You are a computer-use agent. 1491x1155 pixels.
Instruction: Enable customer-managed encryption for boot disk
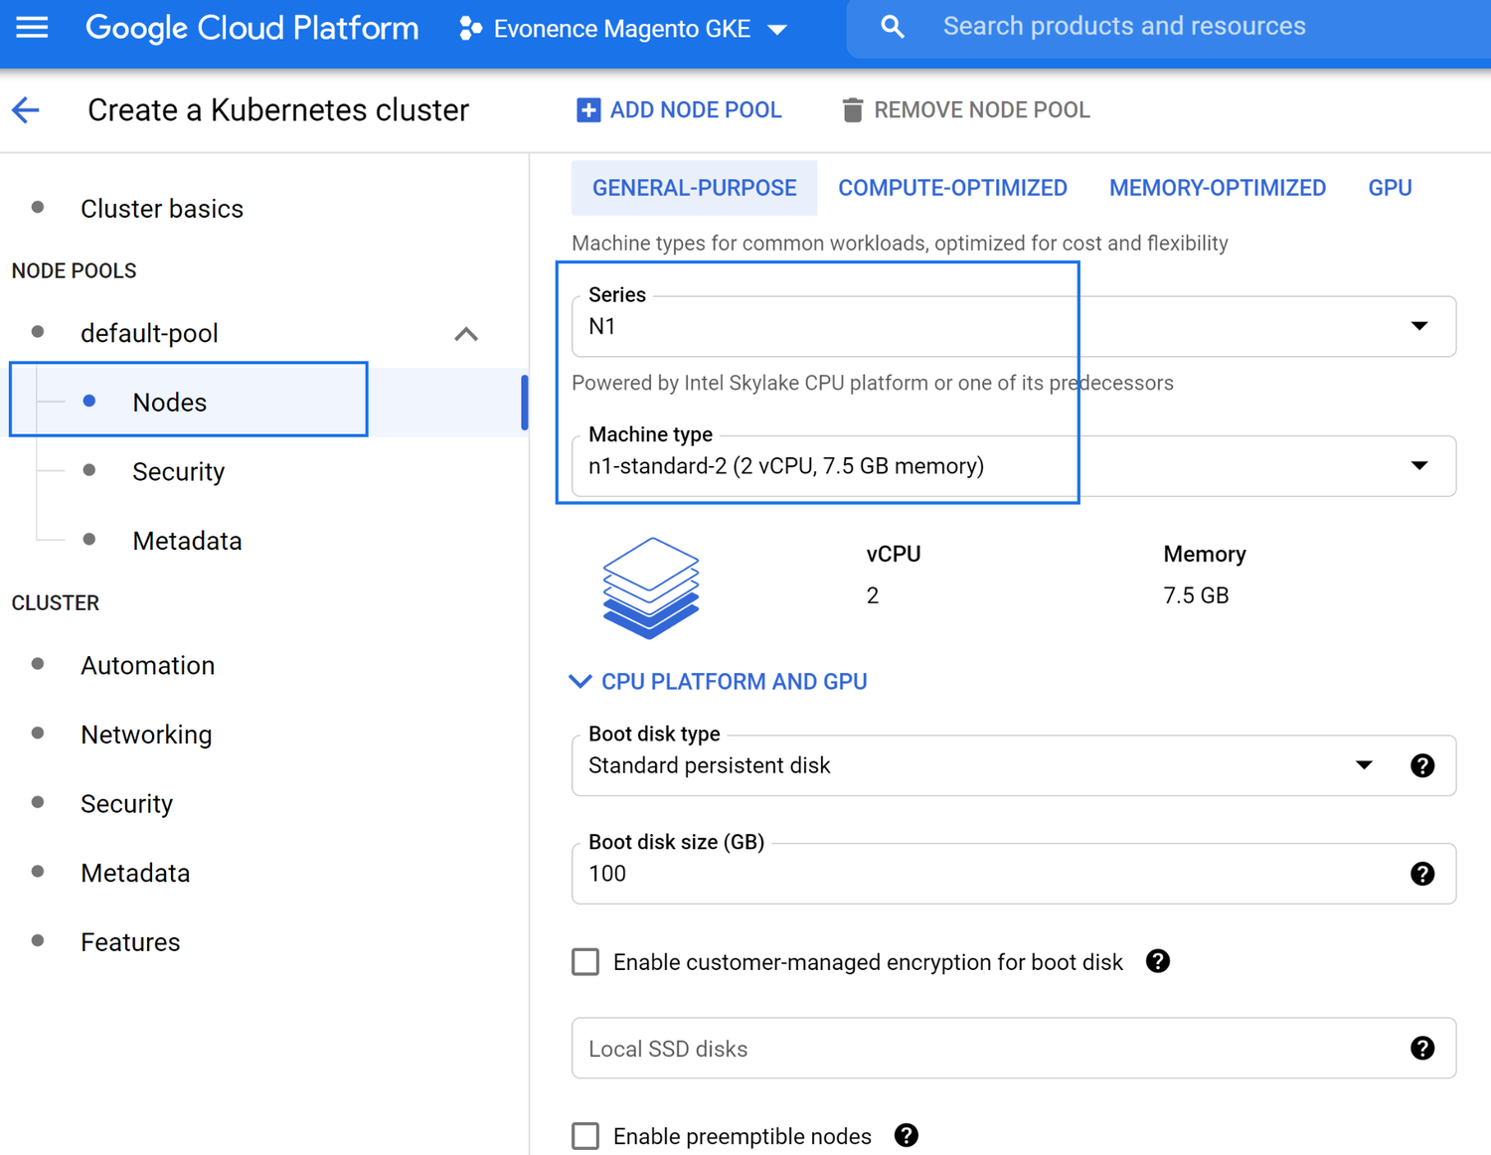point(585,962)
